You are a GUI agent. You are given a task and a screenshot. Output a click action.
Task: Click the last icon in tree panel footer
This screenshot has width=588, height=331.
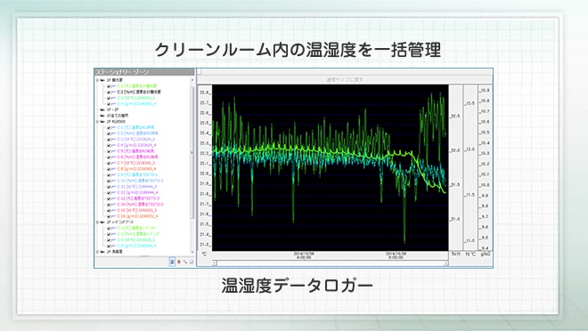192,262
